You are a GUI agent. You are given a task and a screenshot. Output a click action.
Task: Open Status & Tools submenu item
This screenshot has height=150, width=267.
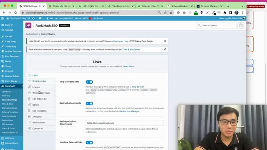(8, 128)
